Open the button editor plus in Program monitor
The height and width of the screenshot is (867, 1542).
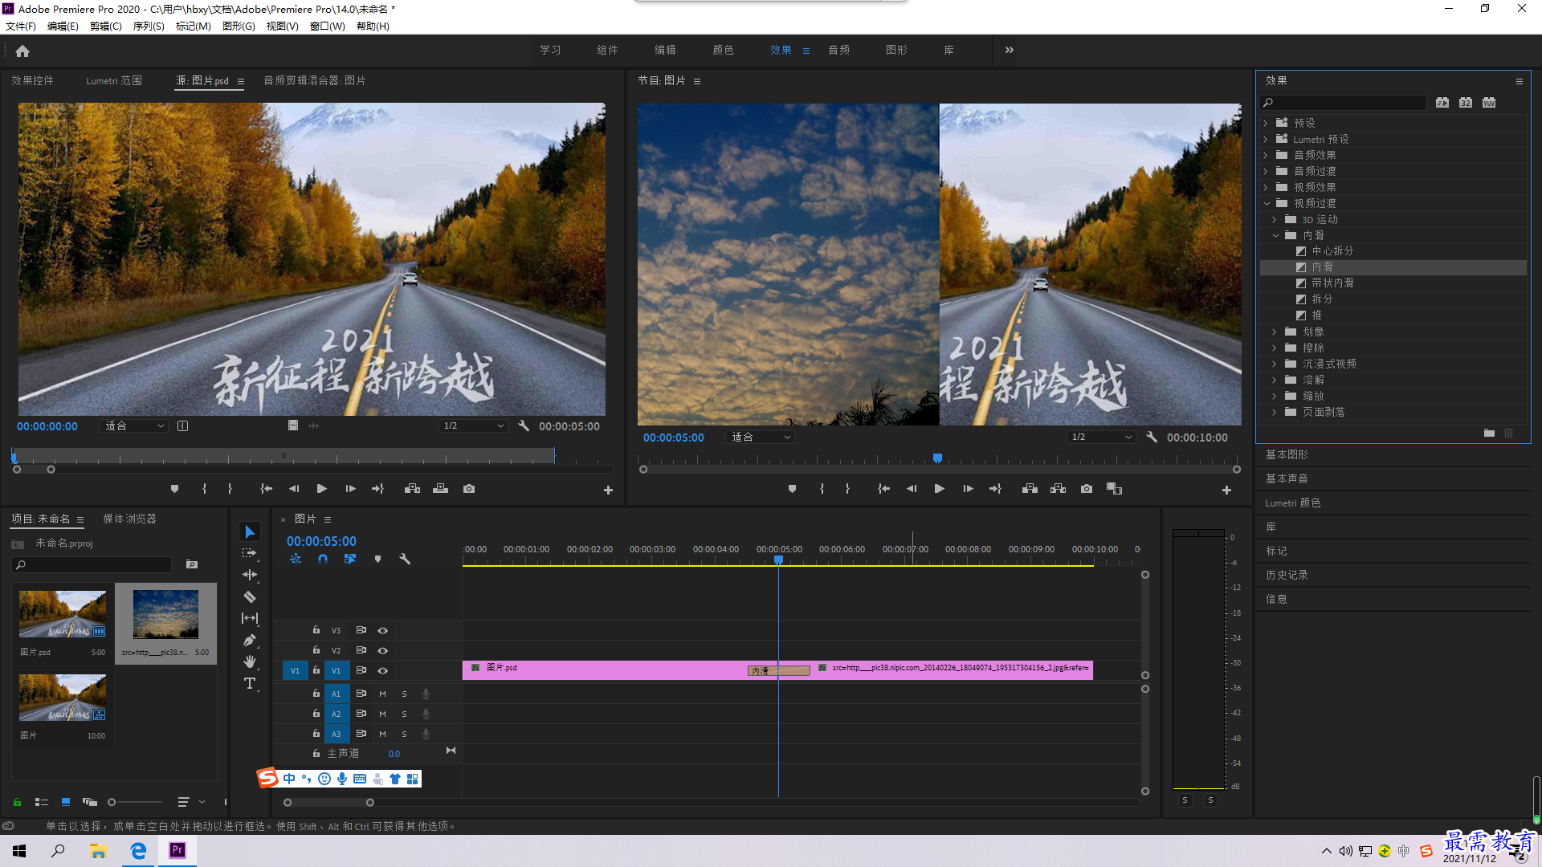(1226, 490)
